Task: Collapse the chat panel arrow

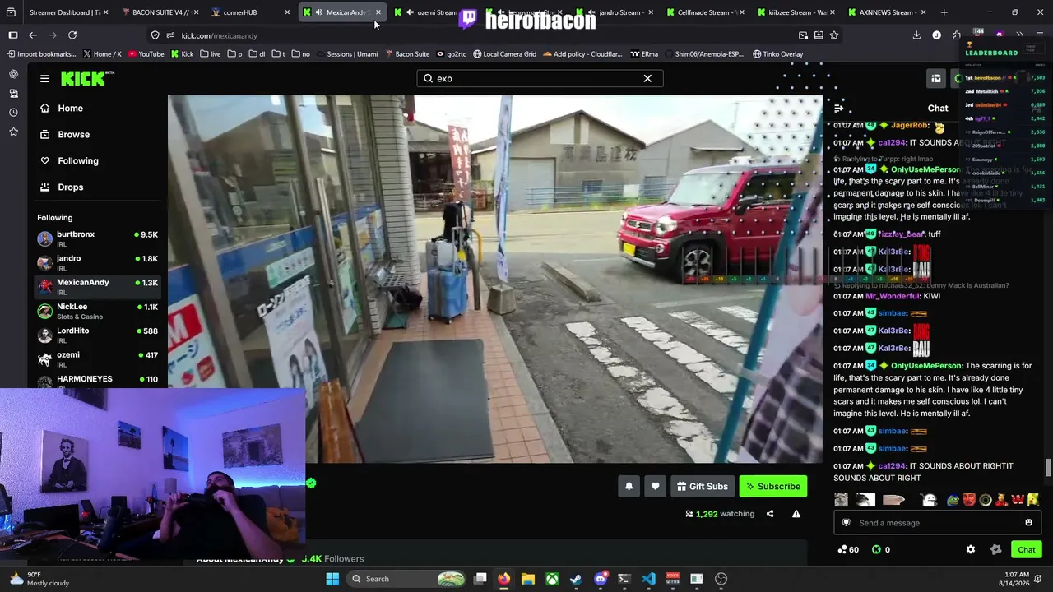Action: [838, 109]
